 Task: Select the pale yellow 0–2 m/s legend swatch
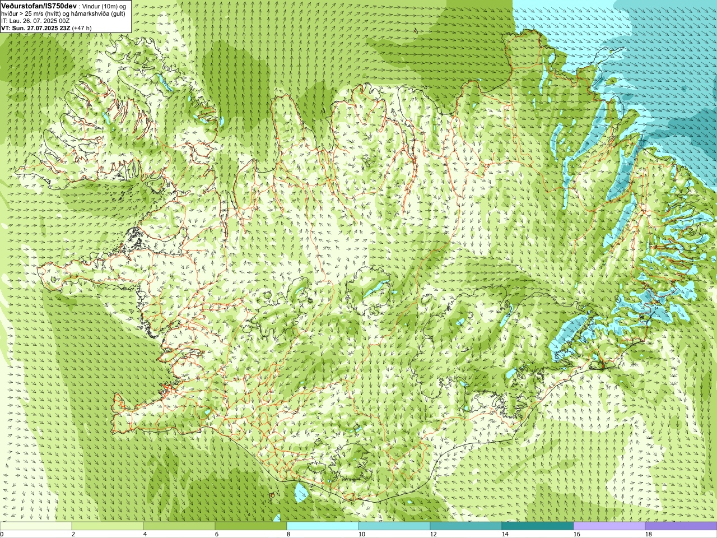(36, 526)
